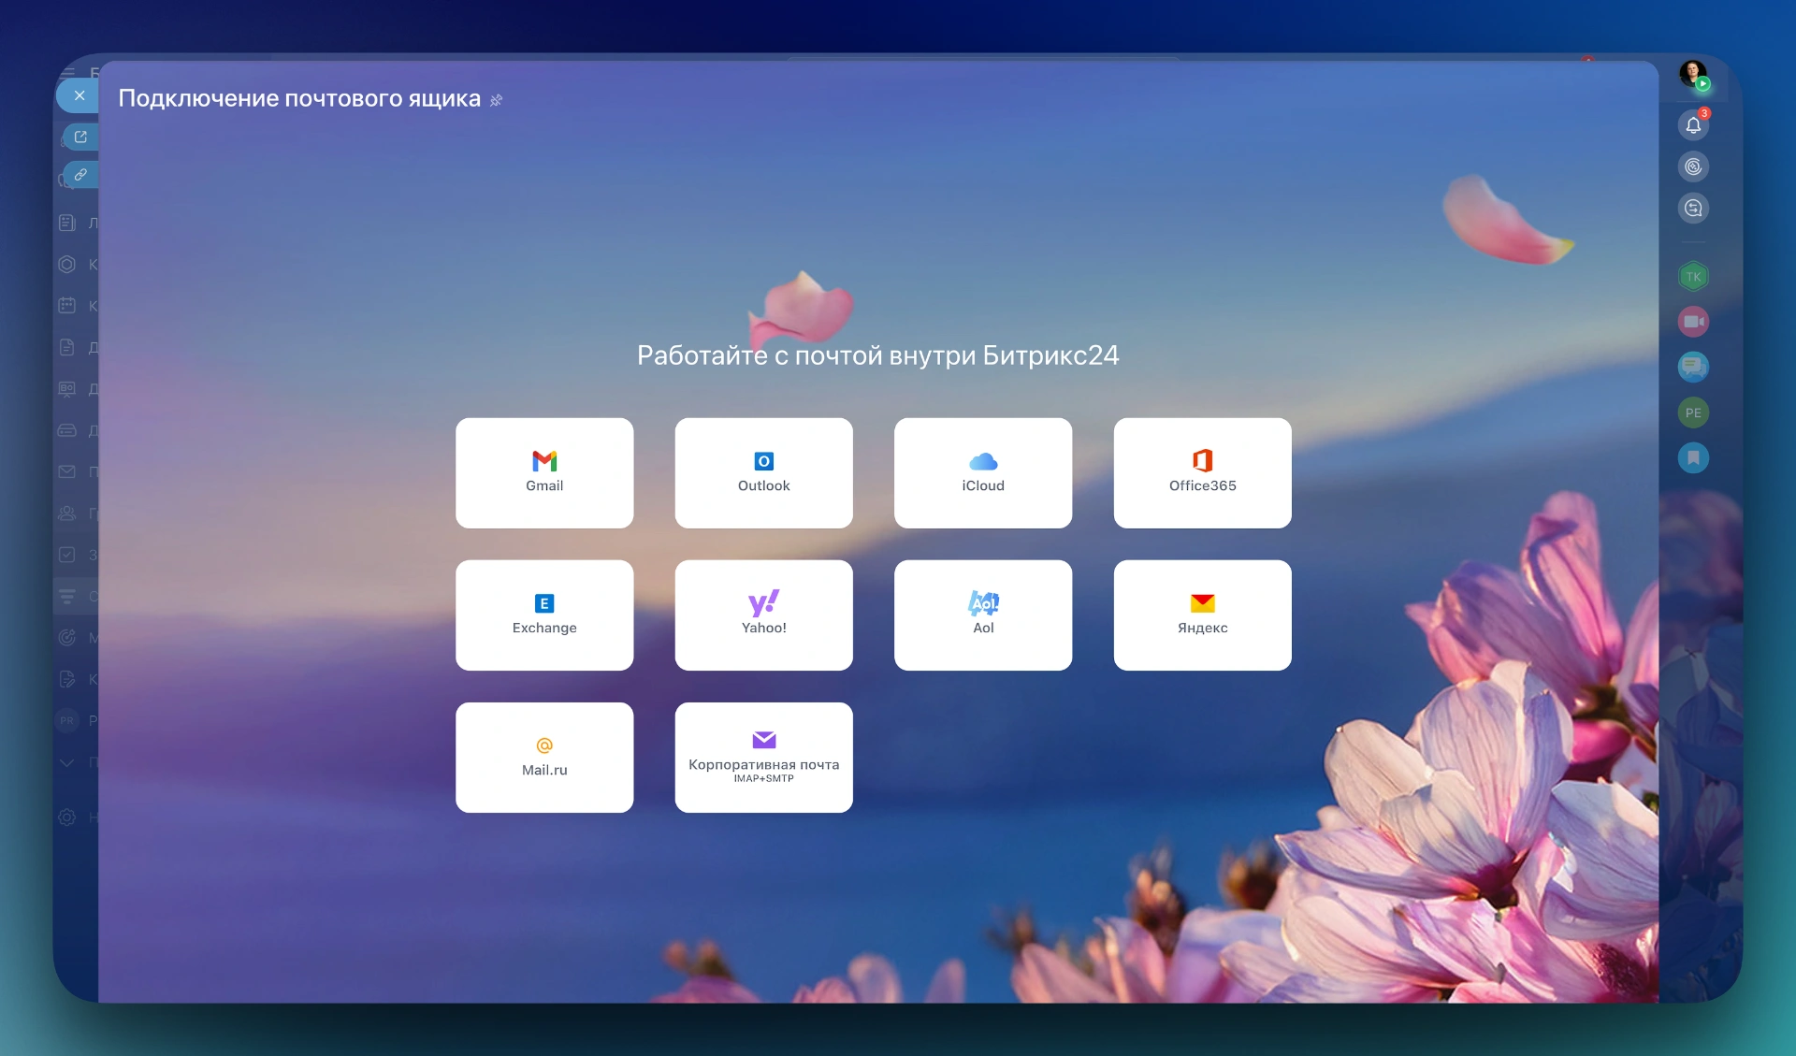The width and height of the screenshot is (1796, 1056).
Task: Open Корпоративная почта IMAP+SMTP option
Action: [x=763, y=757]
